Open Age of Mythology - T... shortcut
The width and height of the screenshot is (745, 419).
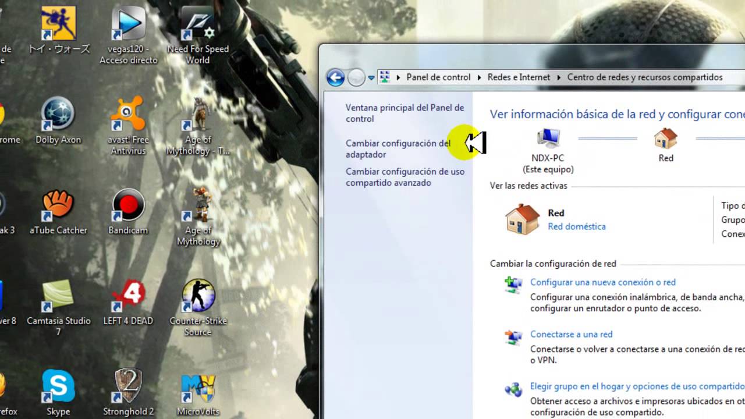click(x=198, y=126)
